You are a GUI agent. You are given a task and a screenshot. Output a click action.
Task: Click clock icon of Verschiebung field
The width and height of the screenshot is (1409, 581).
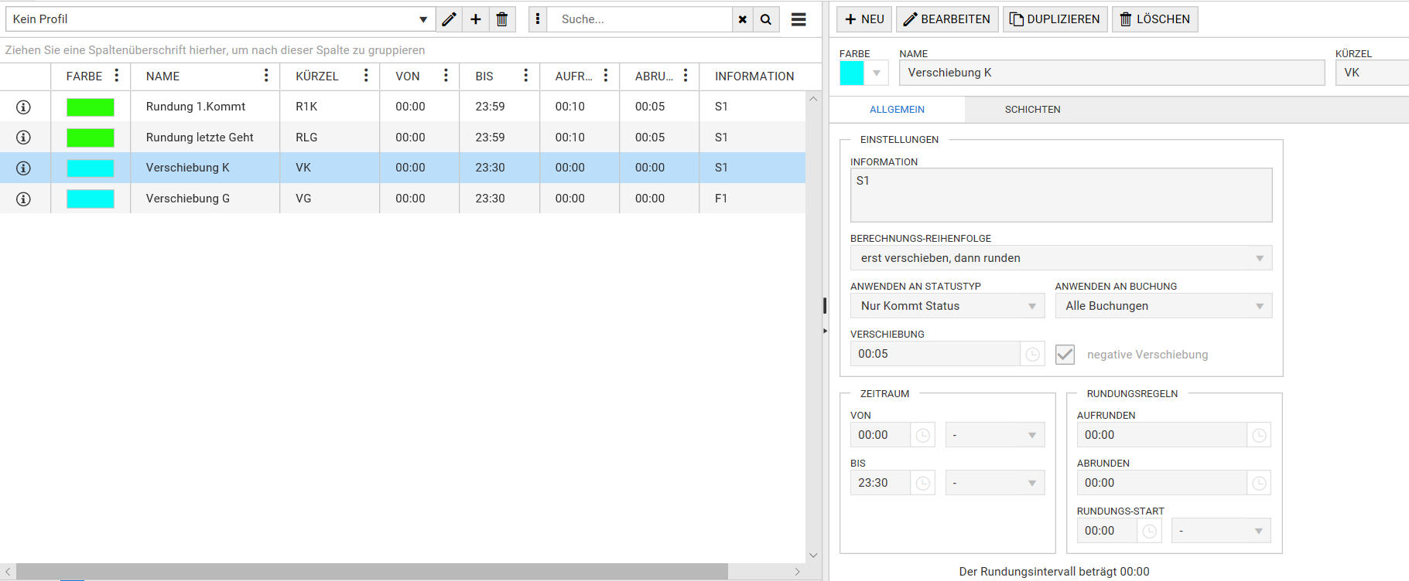1033,354
